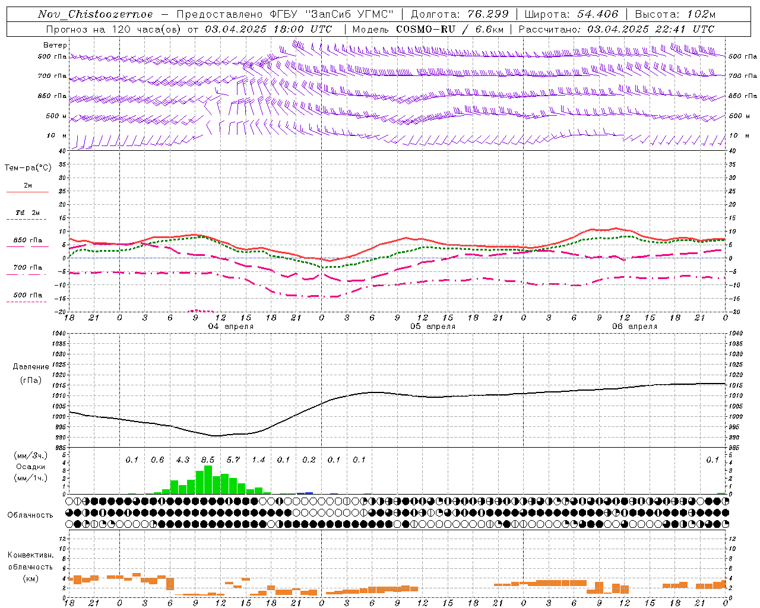Click the "Ветер" wind panel label
Screen dimensions: 760x608
click(x=55, y=45)
